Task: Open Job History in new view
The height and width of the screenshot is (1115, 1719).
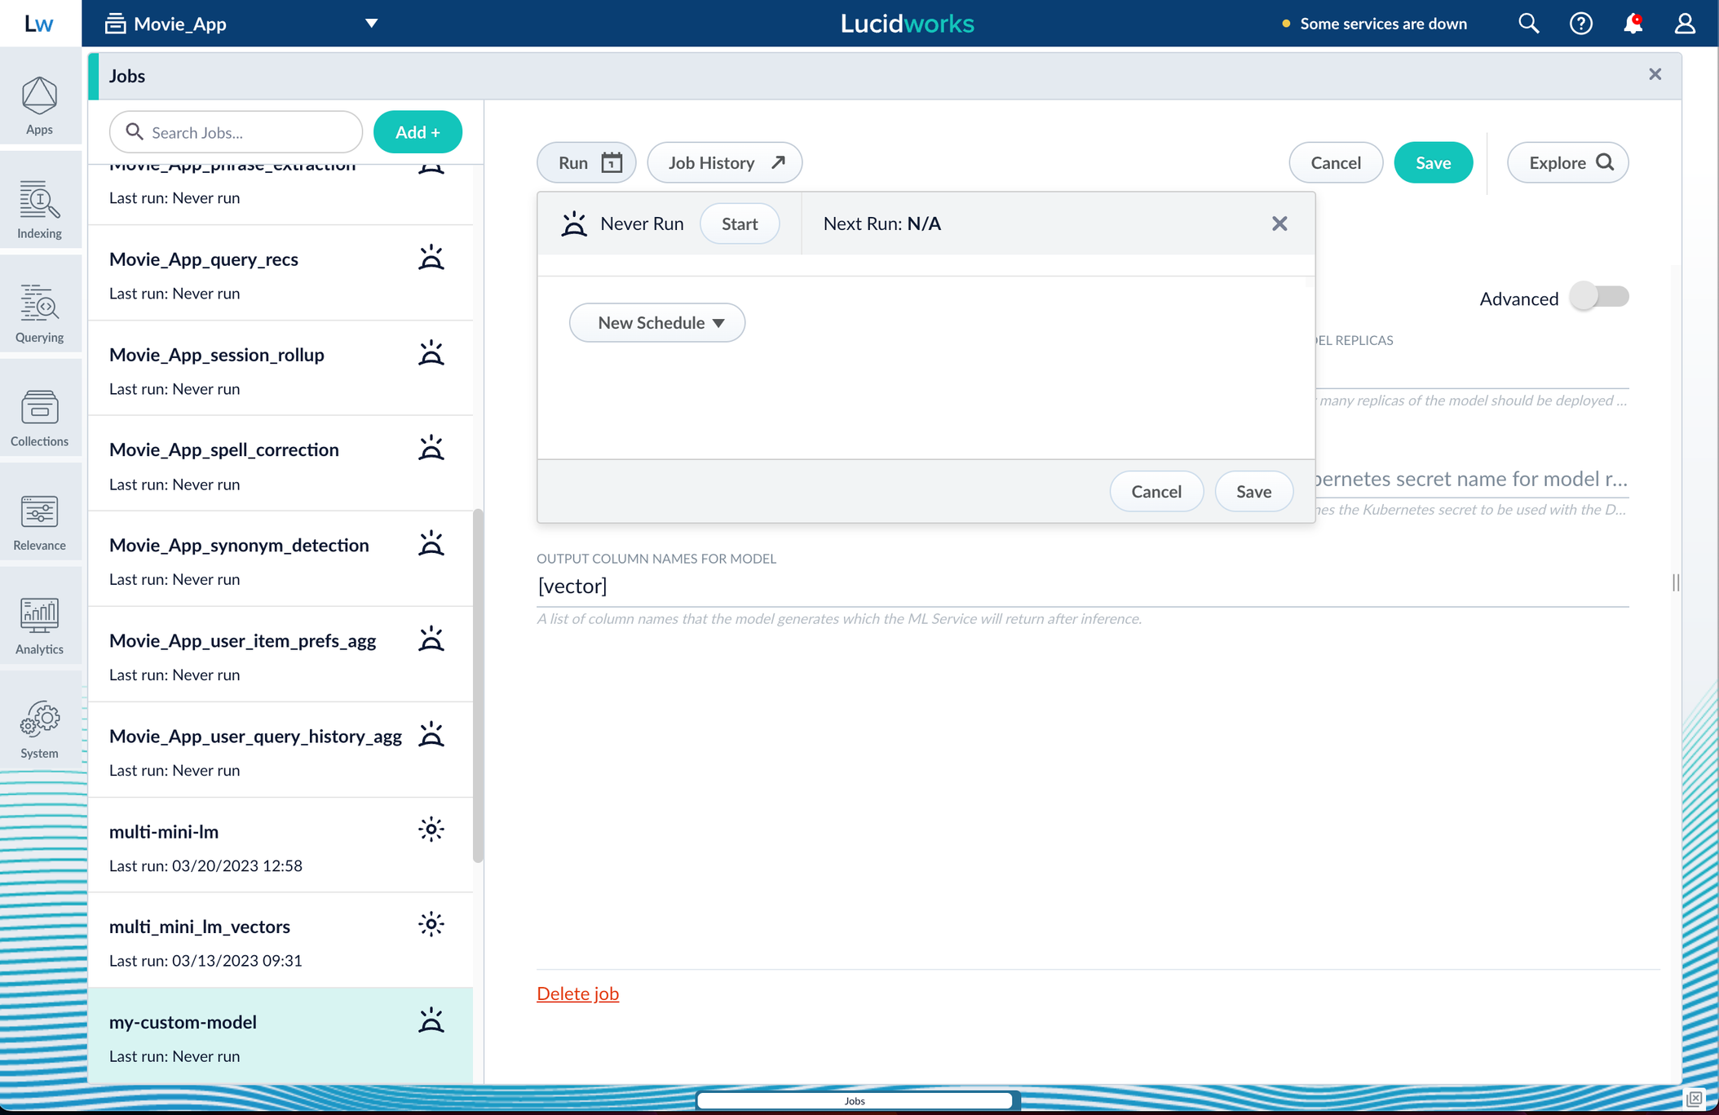Action: (724, 162)
